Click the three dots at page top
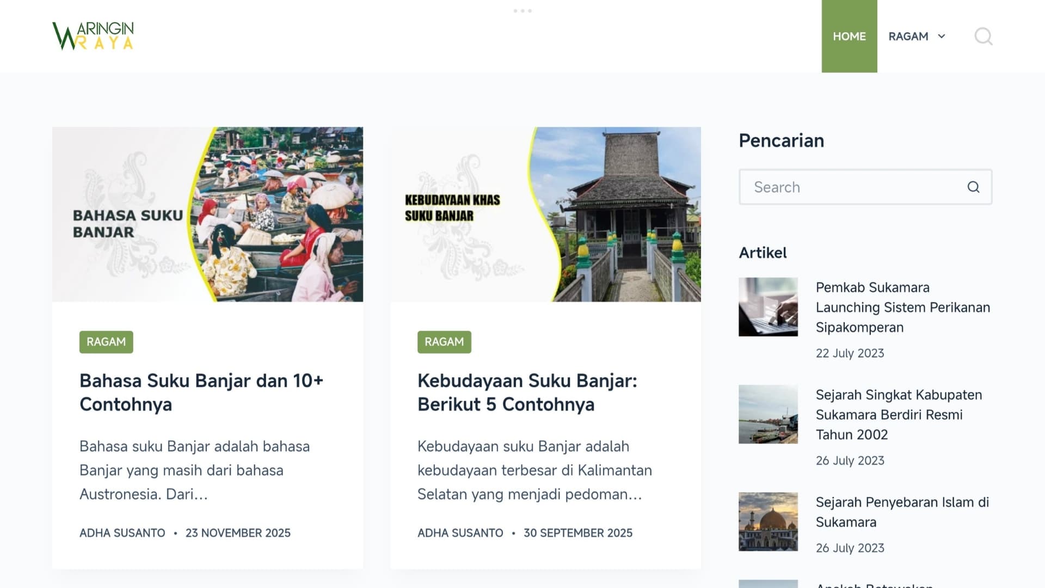 (522, 11)
